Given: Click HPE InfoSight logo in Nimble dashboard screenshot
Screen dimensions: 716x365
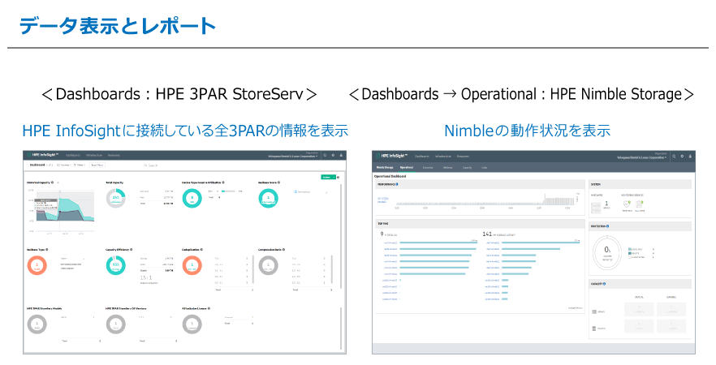Looking at the screenshot, I should click(394, 156).
